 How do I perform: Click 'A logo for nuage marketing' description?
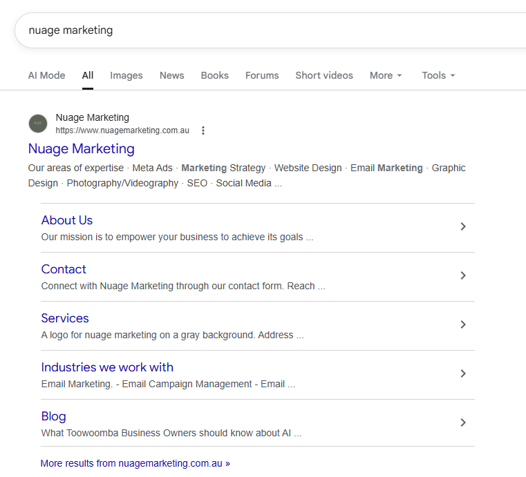[172, 335]
